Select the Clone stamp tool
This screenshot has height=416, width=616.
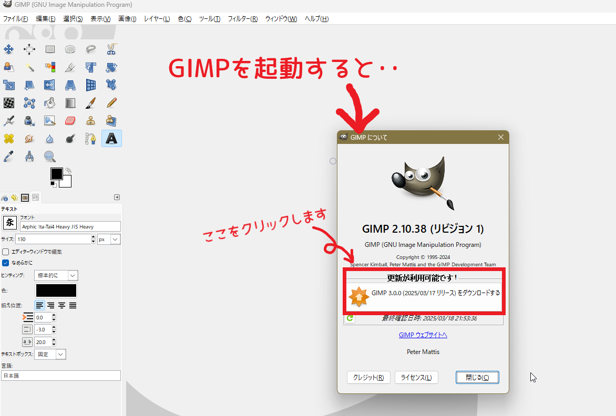[x=90, y=120]
